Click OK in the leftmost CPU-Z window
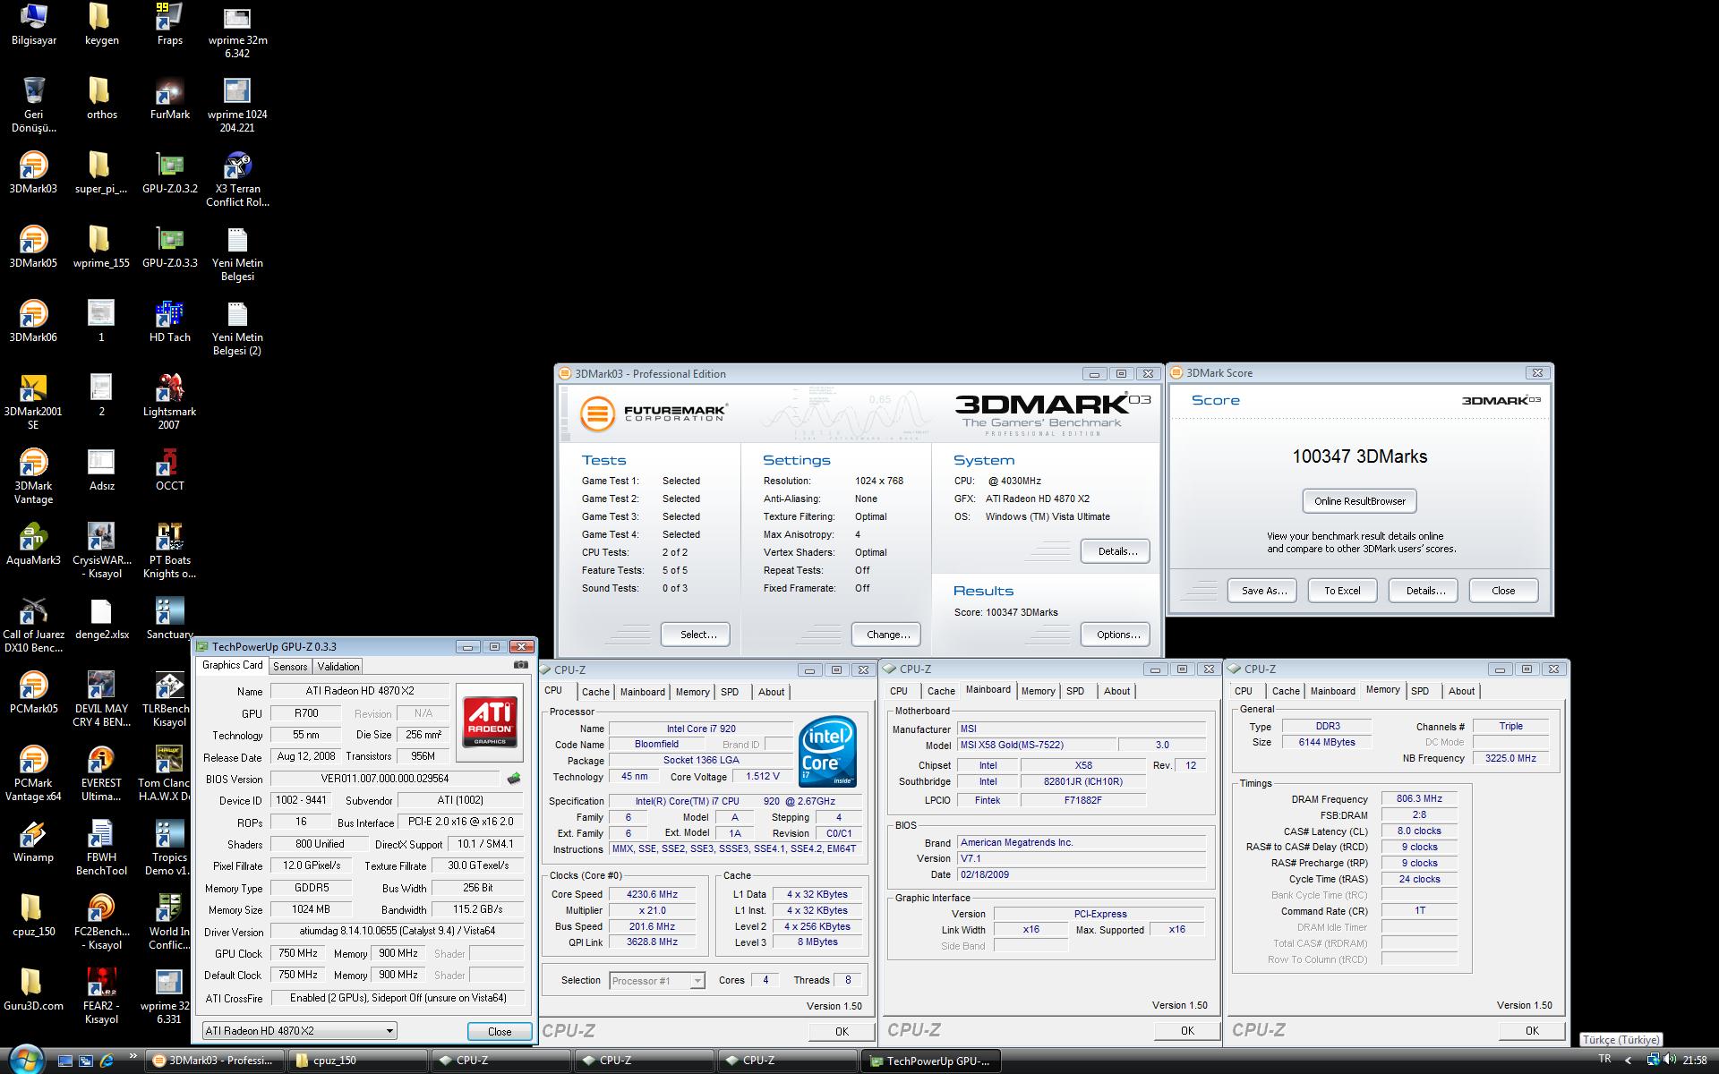Image resolution: width=1719 pixels, height=1074 pixels. [842, 1031]
